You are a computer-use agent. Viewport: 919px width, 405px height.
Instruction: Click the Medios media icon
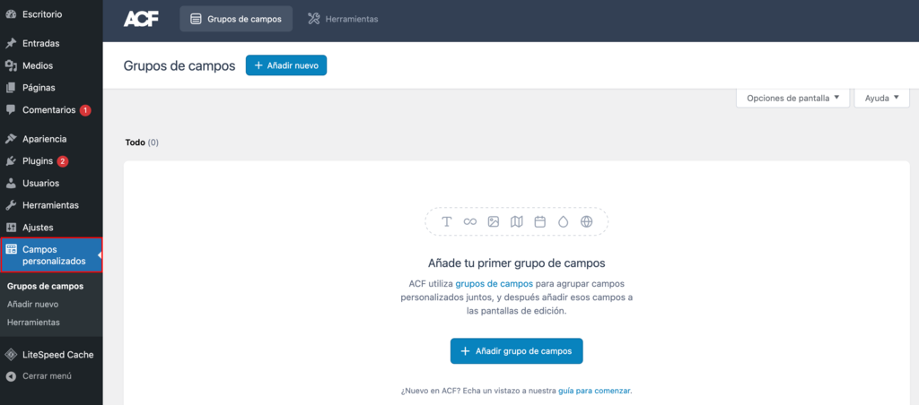click(x=10, y=65)
